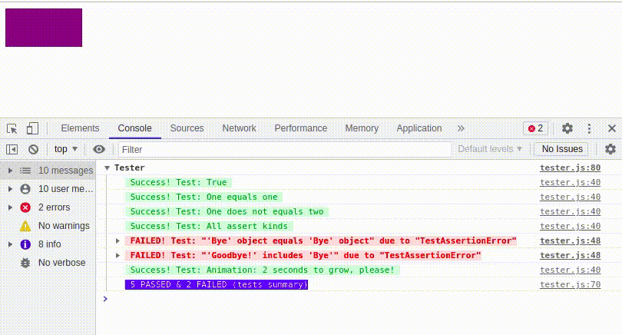Click the yellow warnings triangle icon
The height and width of the screenshot is (335, 622).
tap(25, 226)
